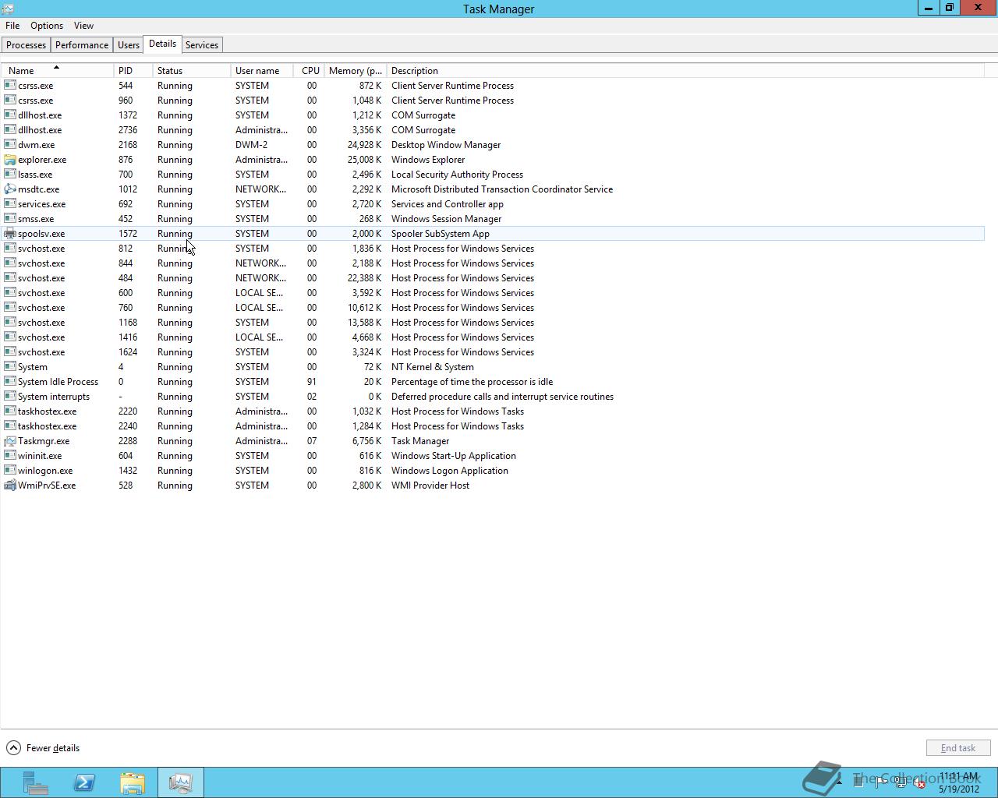The image size is (998, 798).
Task: Sort by the Name column header
Action: point(57,71)
